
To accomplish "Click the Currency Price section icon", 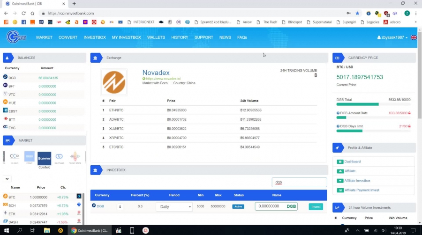I will click(x=338, y=58).
